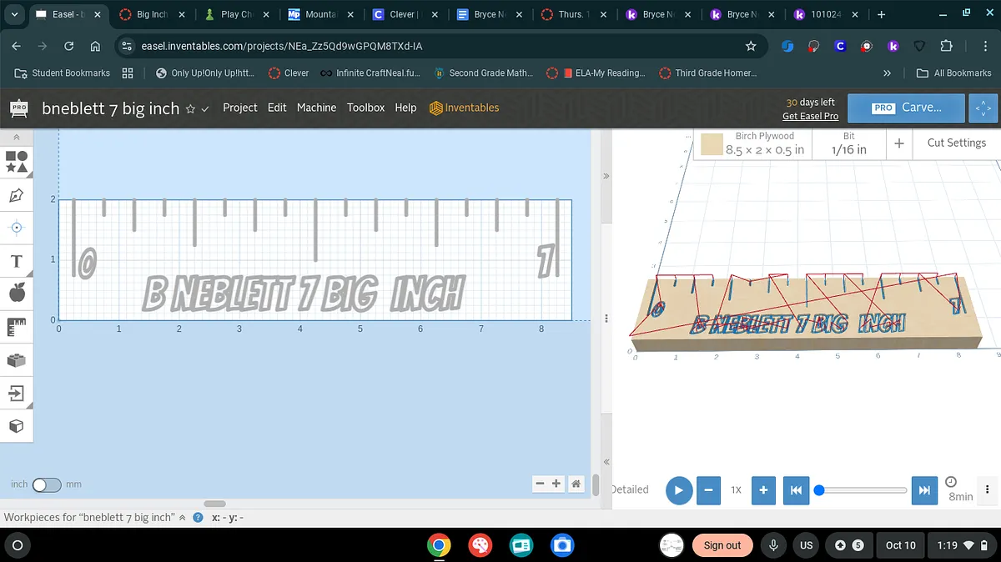Click the simulation timeline slider
This screenshot has width=1001, height=562.
coord(863,490)
